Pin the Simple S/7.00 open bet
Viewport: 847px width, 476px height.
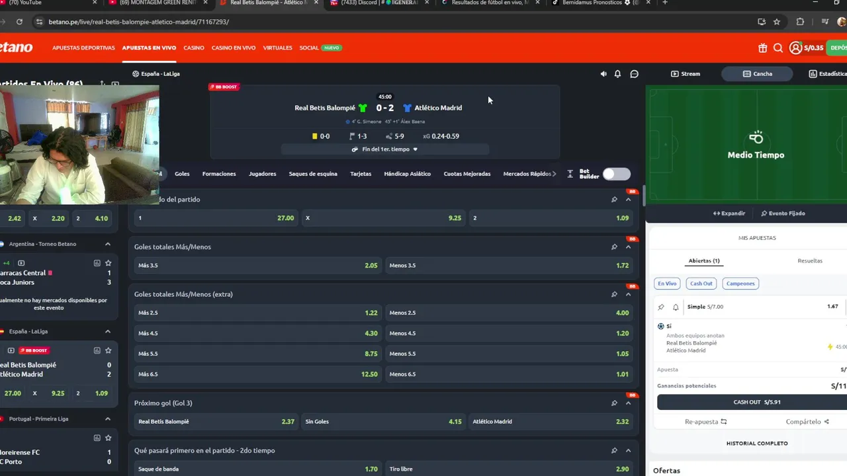(661, 307)
